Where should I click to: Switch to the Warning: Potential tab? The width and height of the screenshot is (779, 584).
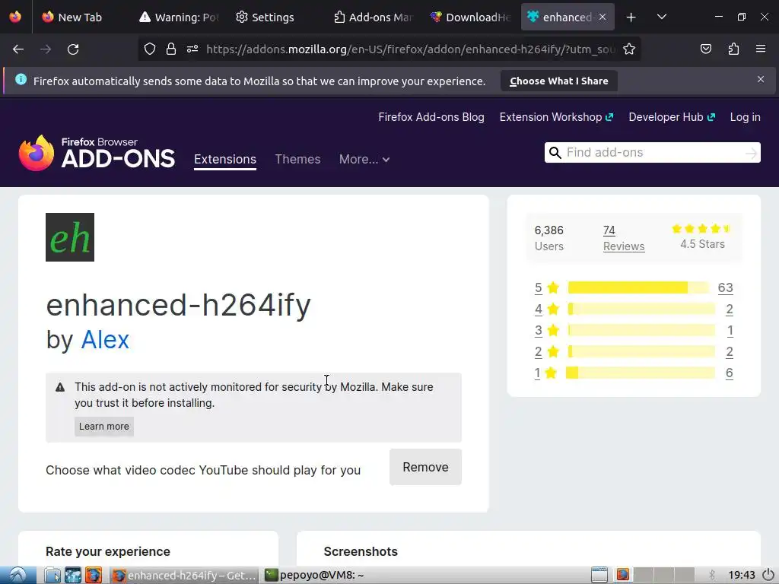[179, 17]
